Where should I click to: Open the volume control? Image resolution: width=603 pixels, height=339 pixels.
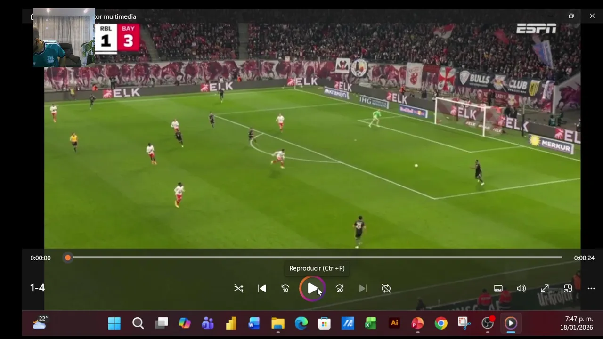click(x=521, y=289)
